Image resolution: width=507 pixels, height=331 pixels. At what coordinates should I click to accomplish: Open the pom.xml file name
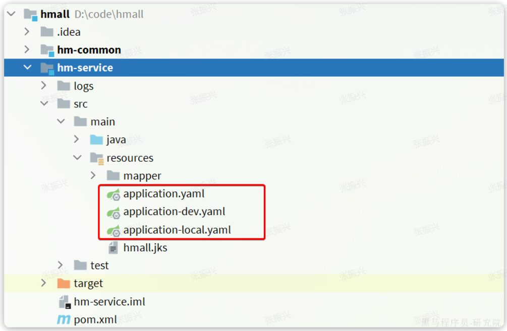click(x=95, y=320)
